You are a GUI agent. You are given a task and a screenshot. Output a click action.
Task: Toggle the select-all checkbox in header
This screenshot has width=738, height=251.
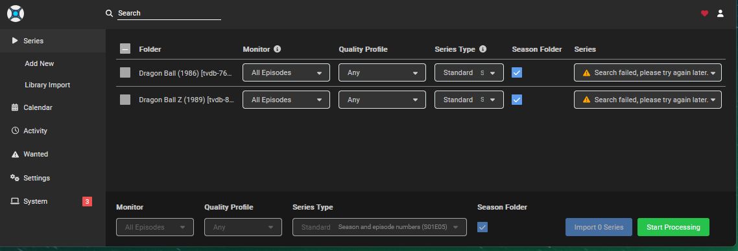click(x=125, y=49)
